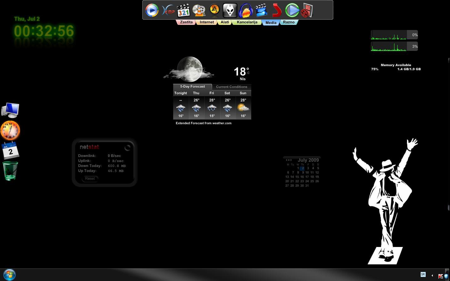The width and height of the screenshot is (450, 281).
Task: Click the Up Today value 46.5 MB
Action: click(x=115, y=171)
